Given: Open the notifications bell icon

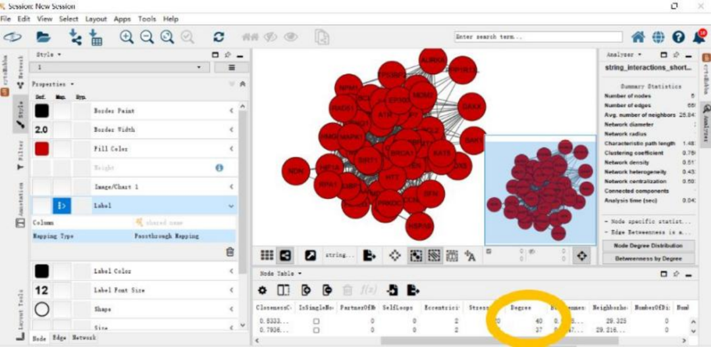Looking at the screenshot, I should click(x=698, y=36).
